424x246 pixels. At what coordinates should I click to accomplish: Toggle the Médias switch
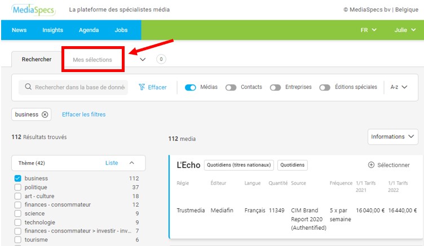tap(190, 87)
